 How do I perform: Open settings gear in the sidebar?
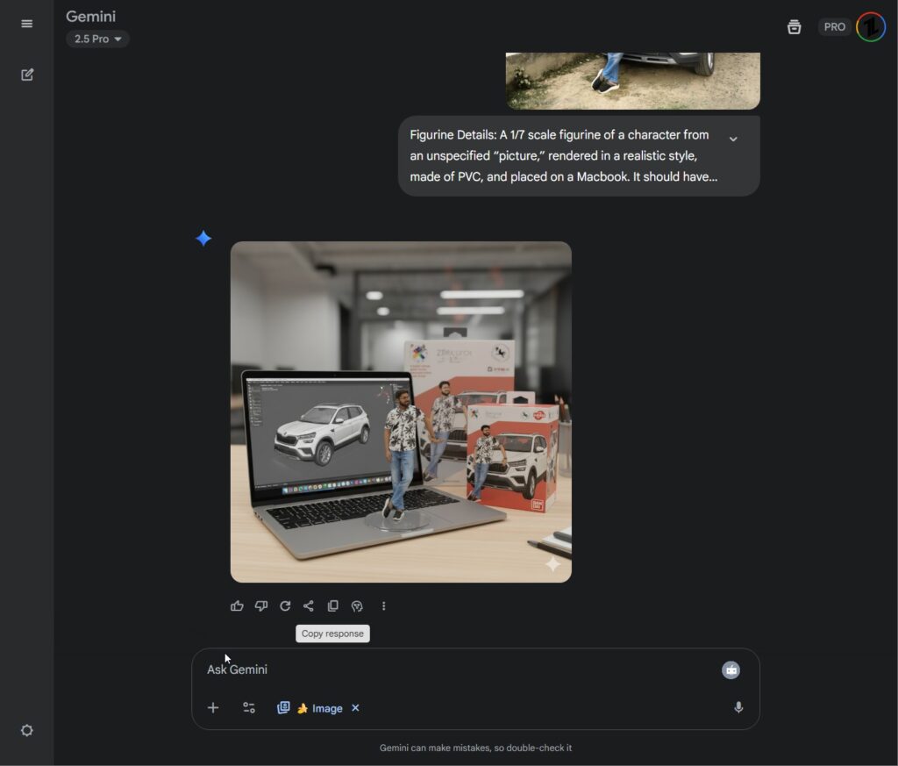tap(27, 730)
